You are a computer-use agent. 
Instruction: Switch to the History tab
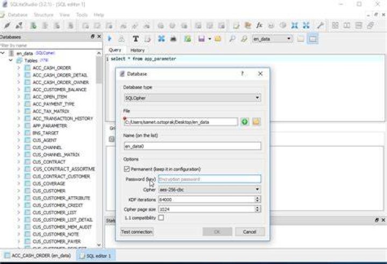[138, 50]
